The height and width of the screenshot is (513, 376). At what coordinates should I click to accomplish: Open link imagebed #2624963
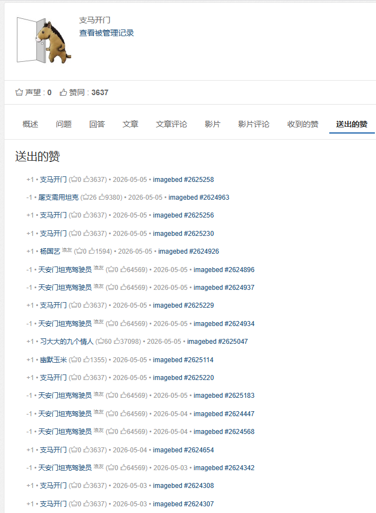(199, 198)
